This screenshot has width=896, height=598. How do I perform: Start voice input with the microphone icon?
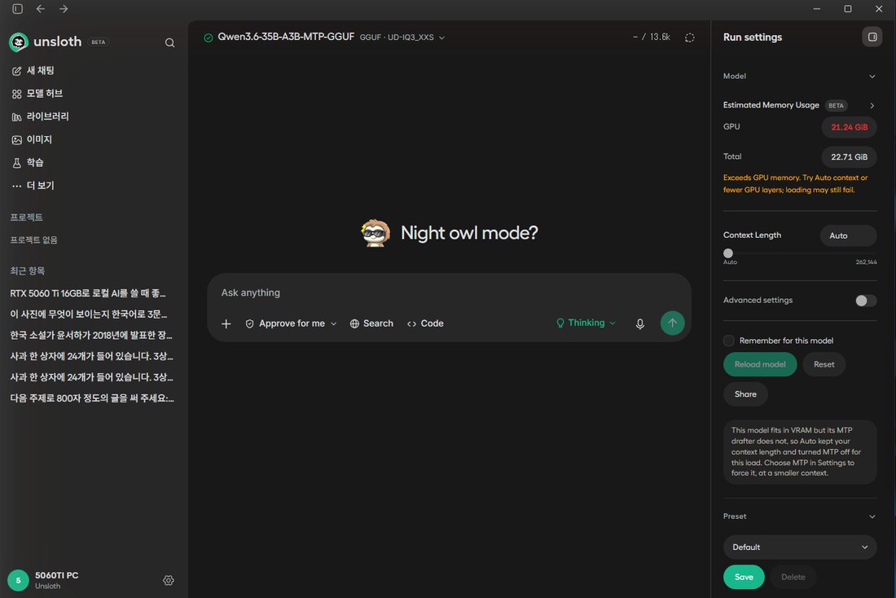(x=640, y=323)
